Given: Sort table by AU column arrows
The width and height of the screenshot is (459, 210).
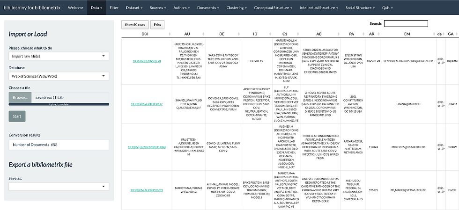Looking at the screenshot, I should point(204,34).
